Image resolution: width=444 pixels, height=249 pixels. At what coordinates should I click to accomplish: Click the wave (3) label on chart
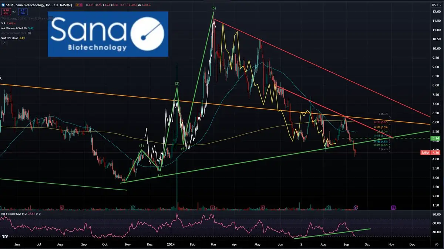(177, 84)
